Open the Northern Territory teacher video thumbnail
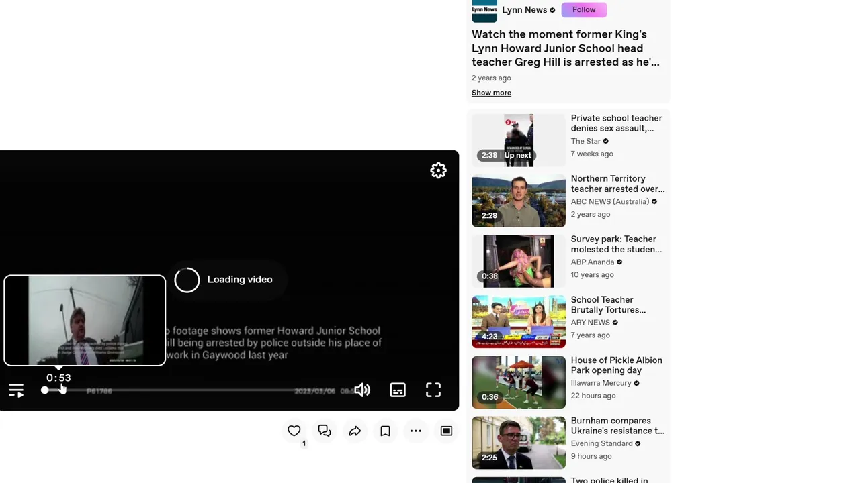The height and width of the screenshot is (483, 860). click(x=519, y=201)
